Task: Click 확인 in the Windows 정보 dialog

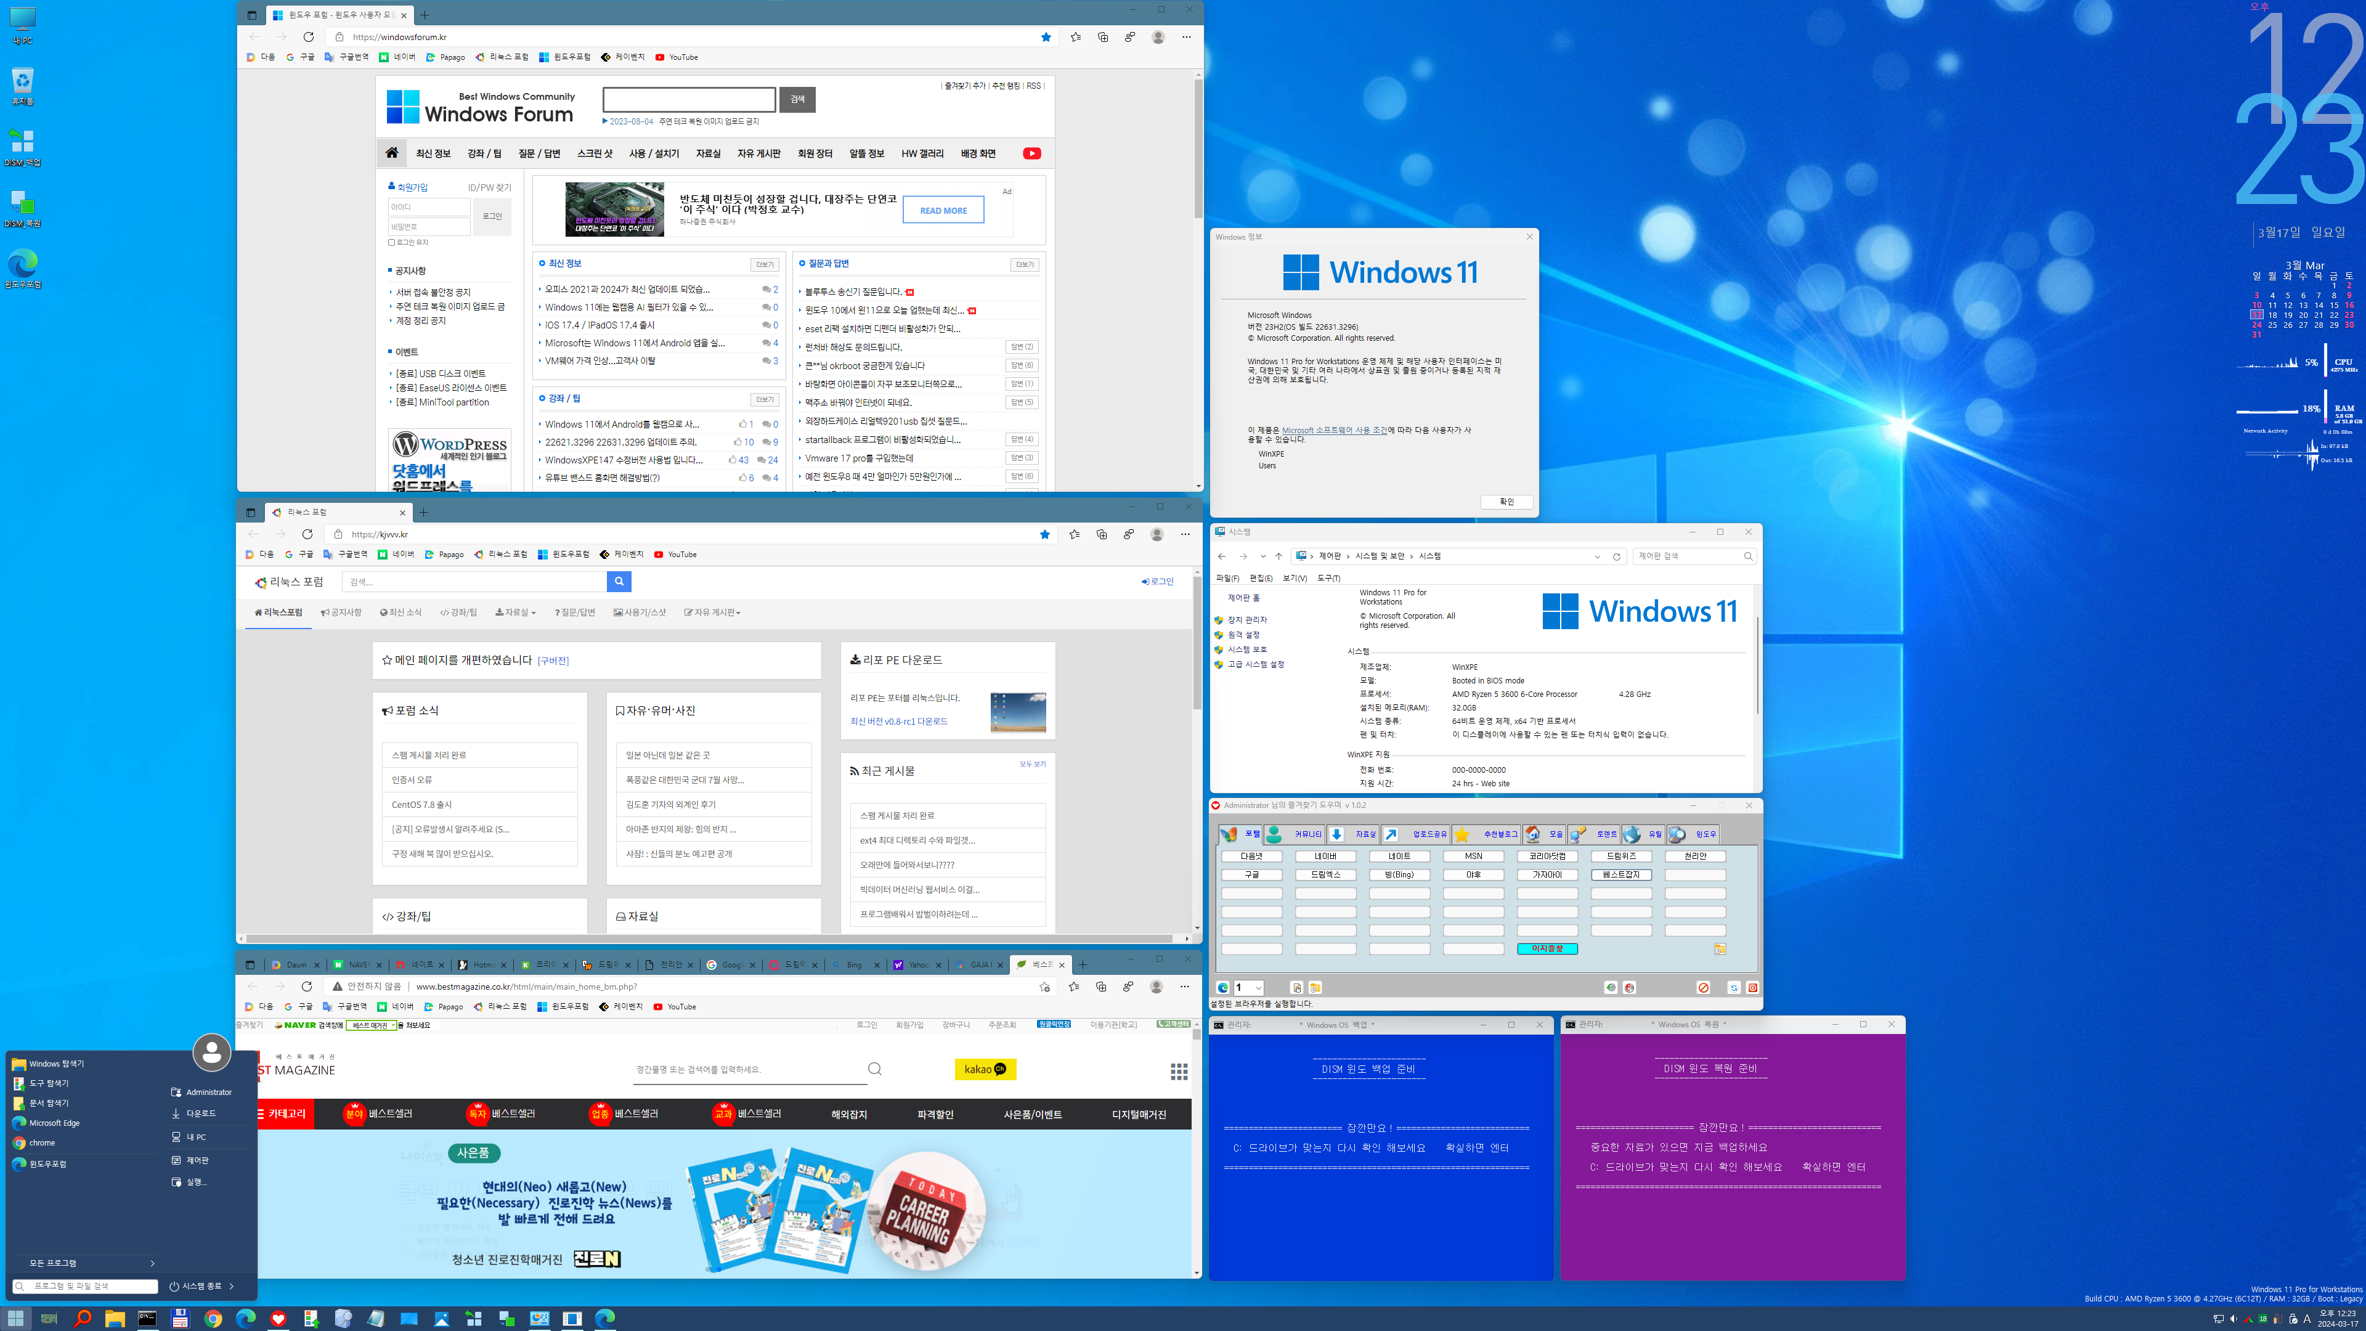Action: tap(1506, 502)
